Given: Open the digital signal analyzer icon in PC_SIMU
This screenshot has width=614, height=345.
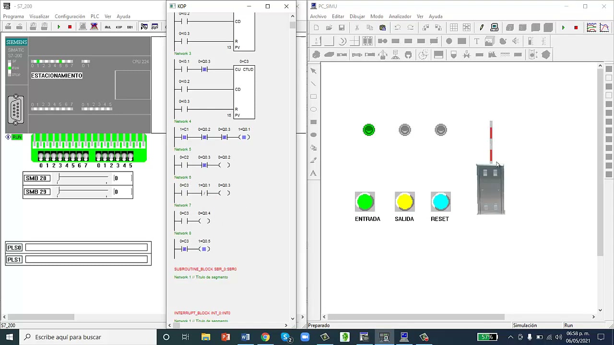Looking at the screenshot, I should coord(591,27).
